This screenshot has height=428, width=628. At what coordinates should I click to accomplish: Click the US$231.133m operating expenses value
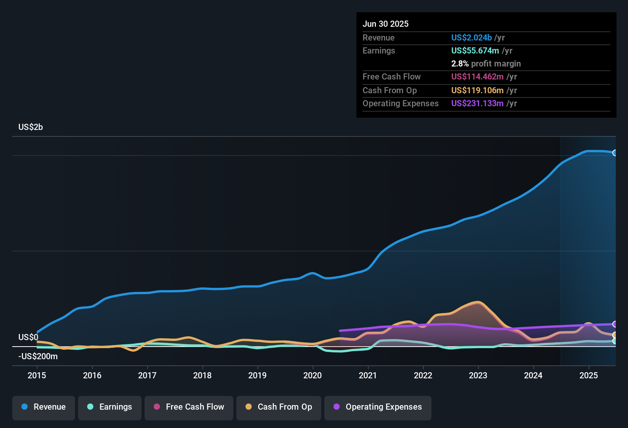point(477,103)
